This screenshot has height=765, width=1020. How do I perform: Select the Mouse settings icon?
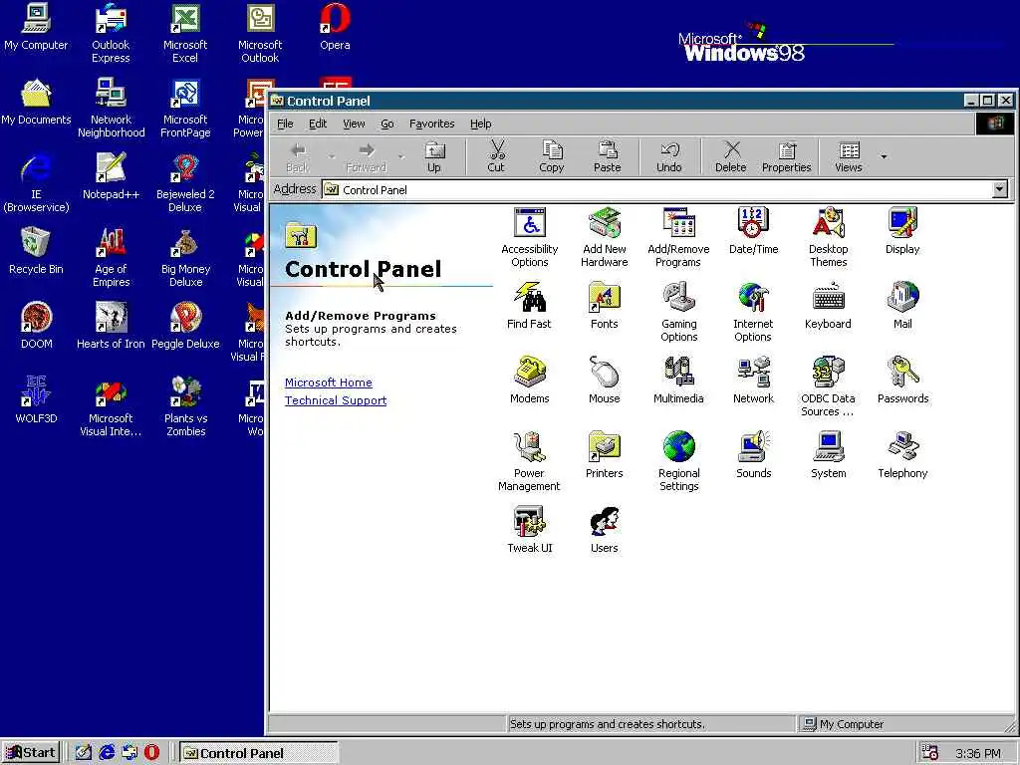(x=605, y=381)
